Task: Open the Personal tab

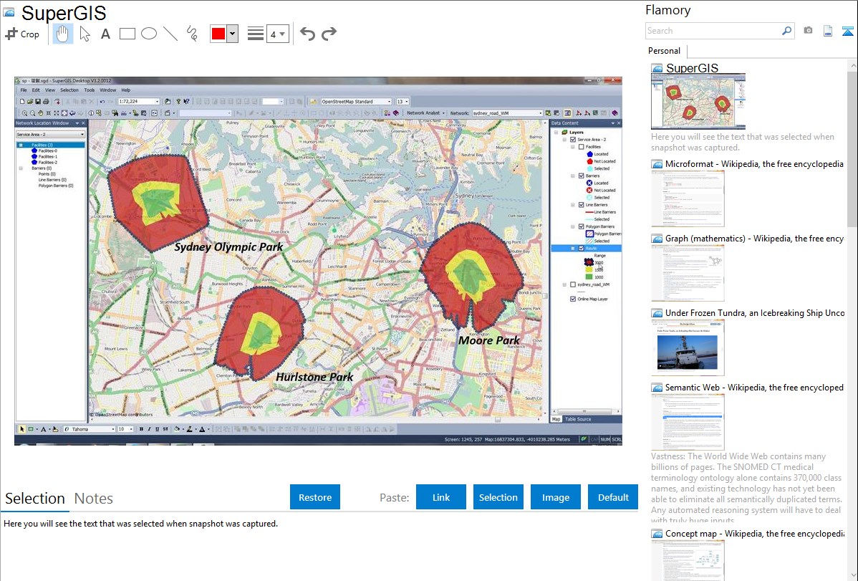Action: pos(664,51)
